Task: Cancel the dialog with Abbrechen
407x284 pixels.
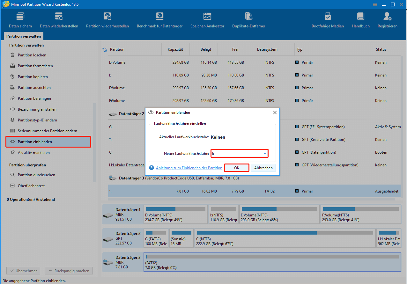Action: (263, 167)
